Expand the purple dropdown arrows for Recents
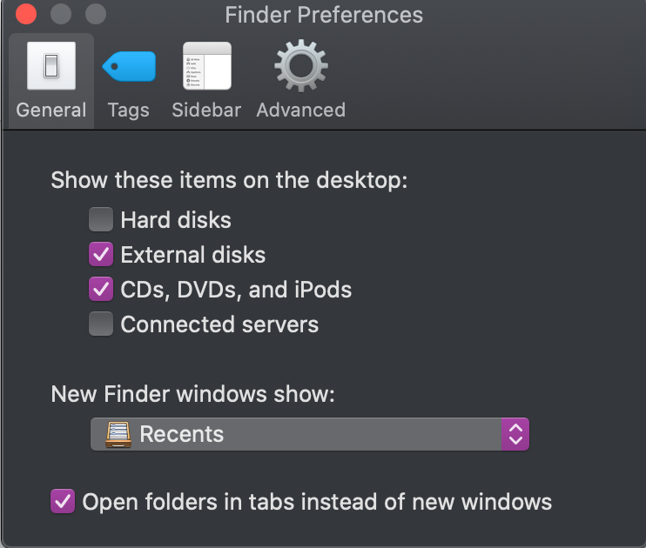Image resolution: width=646 pixels, height=548 pixels. [x=515, y=434]
